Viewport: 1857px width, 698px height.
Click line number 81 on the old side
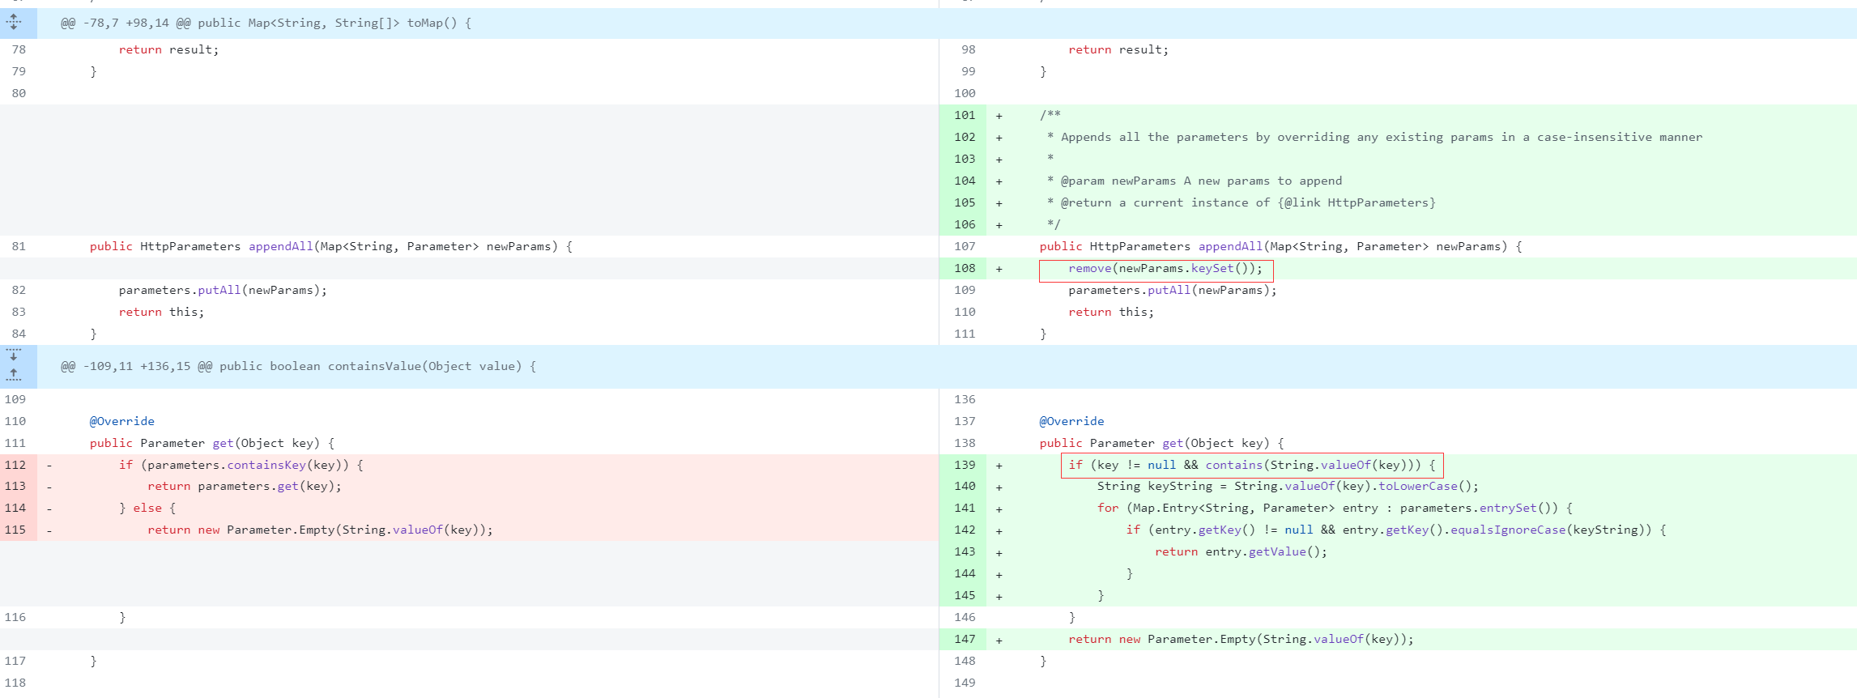[x=19, y=246]
